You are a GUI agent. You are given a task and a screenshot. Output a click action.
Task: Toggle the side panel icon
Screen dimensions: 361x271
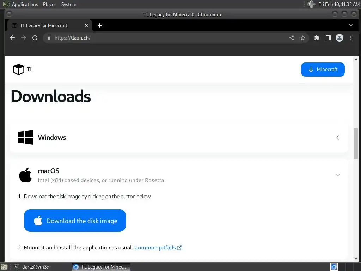(x=328, y=38)
